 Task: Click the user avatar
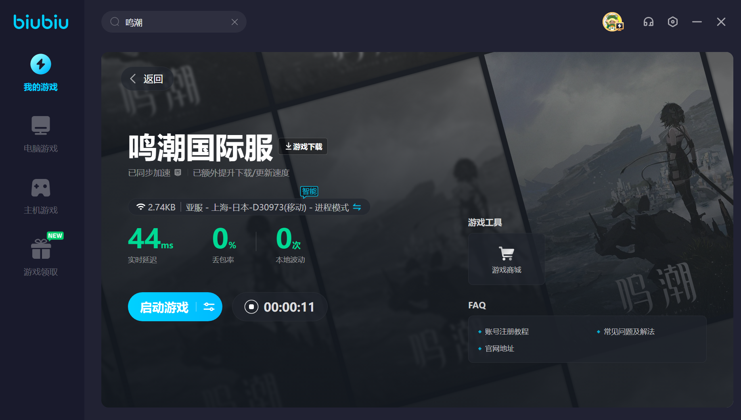tap(612, 22)
